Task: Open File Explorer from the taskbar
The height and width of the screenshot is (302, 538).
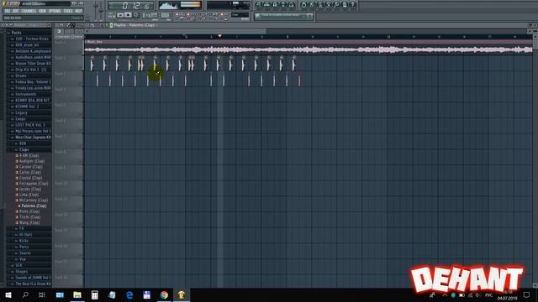Action: [x=77, y=294]
